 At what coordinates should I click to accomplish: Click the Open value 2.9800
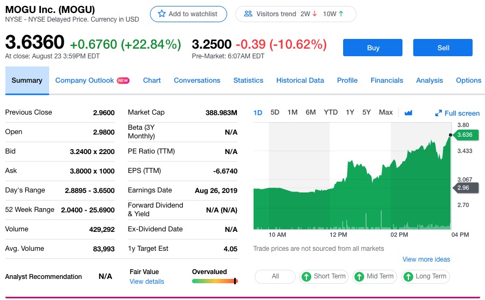(x=104, y=132)
